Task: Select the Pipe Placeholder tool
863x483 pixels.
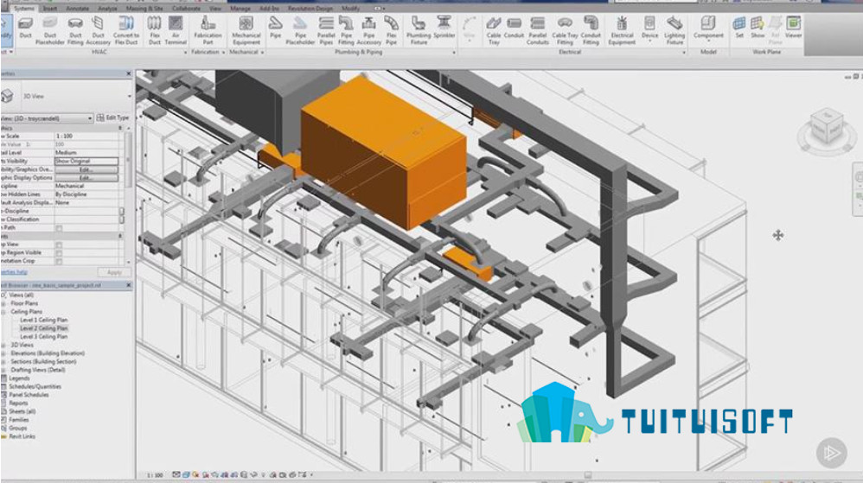Action: pyautogui.click(x=300, y=30)
